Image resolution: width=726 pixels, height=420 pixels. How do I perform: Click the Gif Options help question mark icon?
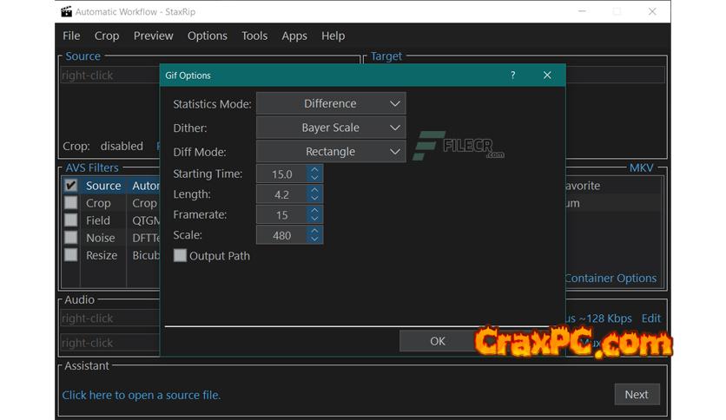(512, 75)
